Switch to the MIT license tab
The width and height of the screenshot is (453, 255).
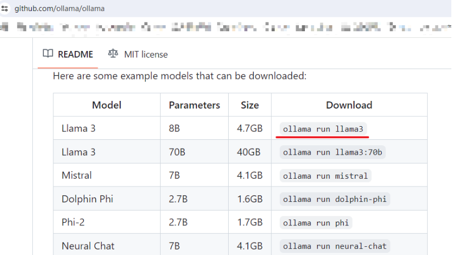click(x=138, y=54)
